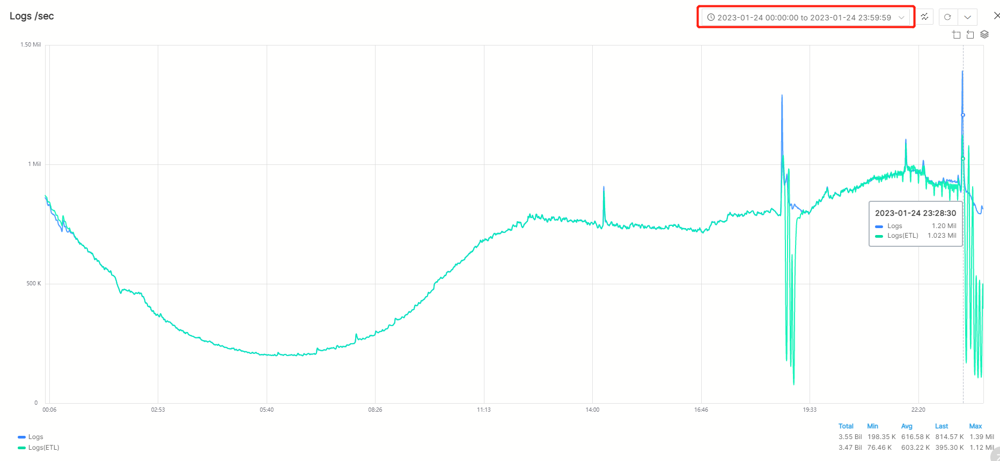The image size is (1000, 461).
Task: Click the Last column header
Action: click(x=942, y=426)
